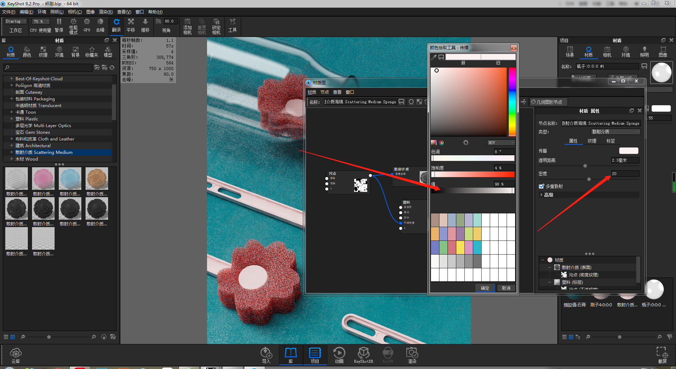Uncheck the 多重散射 multiple scattering checkbox
The image size is (676, 369).
(542, 186)
